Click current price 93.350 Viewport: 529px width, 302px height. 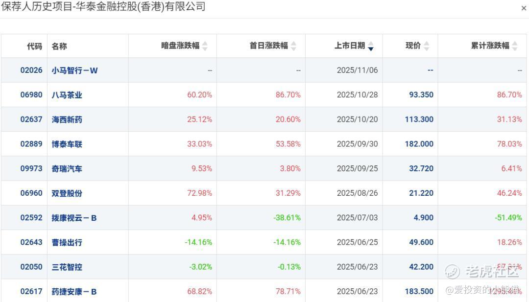pos(421,95)
